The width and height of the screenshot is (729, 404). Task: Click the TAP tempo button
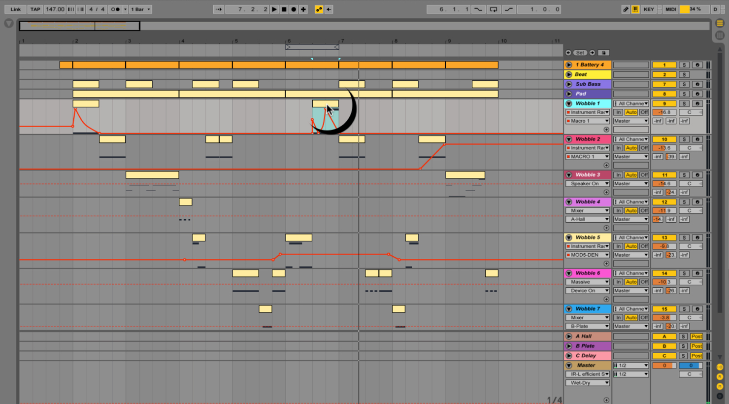[35, 9]
